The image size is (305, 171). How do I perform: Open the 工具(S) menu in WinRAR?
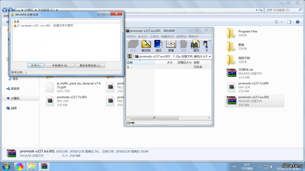pyautogui.click(x=154, y=36)
